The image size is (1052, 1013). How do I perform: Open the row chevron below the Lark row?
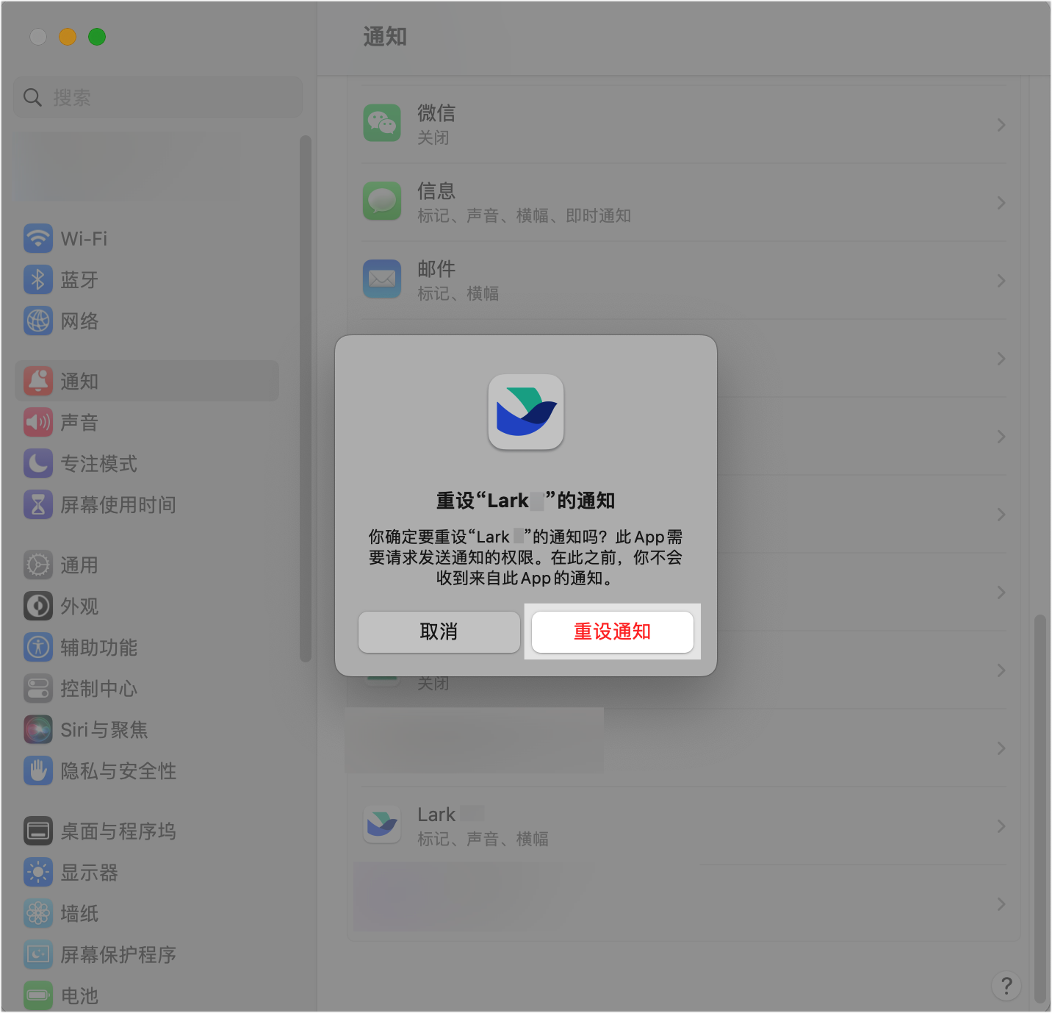pos(1001,904)
